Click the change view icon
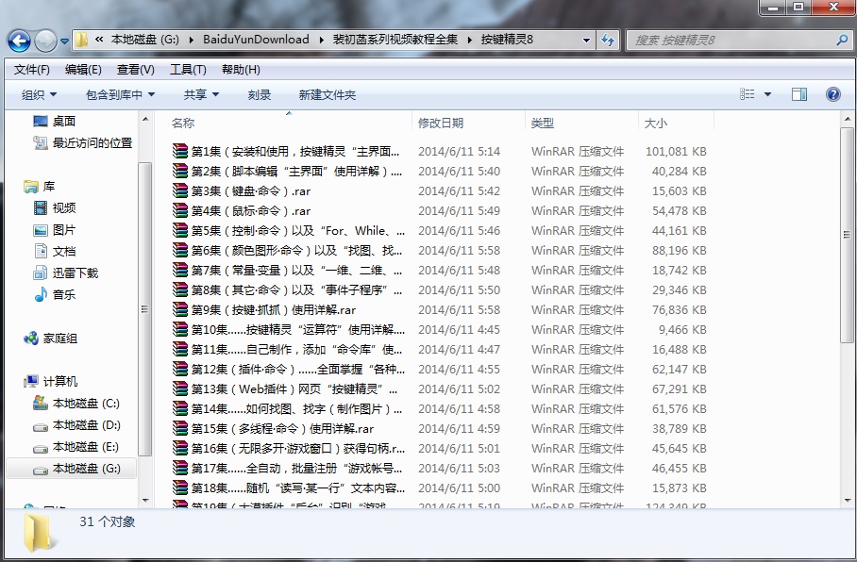This screenshot has width=857, height=562. [748, 94]
